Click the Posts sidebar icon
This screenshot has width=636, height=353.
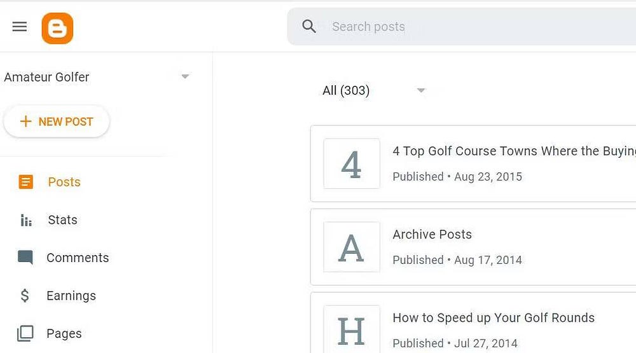point(25,183)
